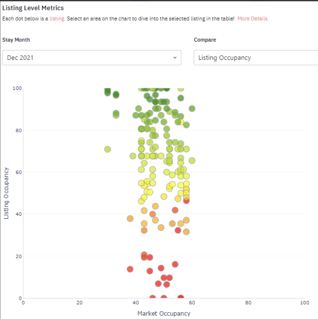Select the red dot at market 54, listing 42

175,210
